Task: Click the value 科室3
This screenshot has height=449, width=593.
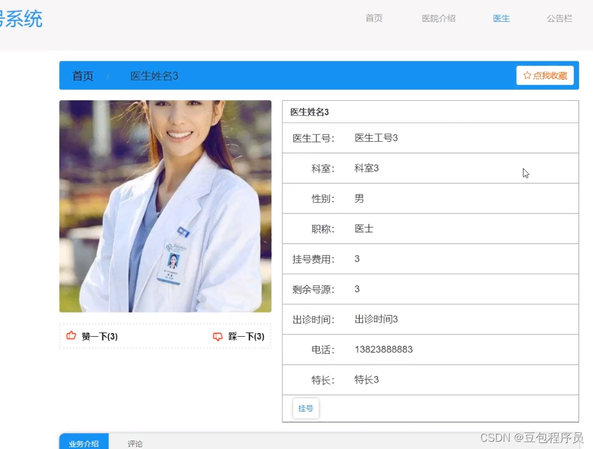Action: tap(366, 168)
